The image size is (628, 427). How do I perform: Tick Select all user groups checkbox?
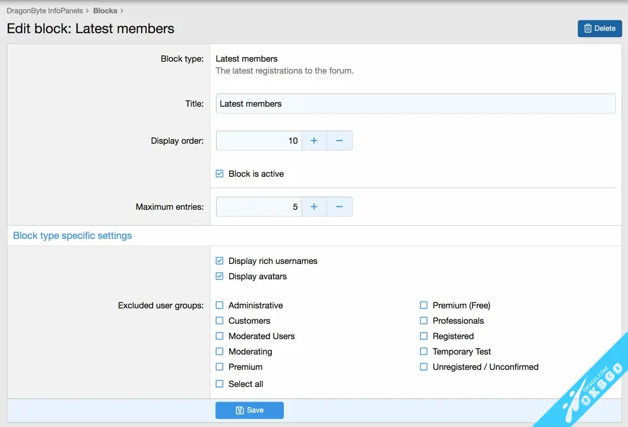pyautogui.click(x=219, y=384)
